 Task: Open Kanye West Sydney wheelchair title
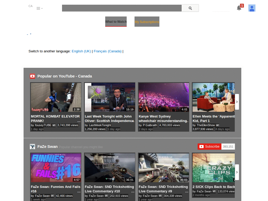click(x=163, y=119)
